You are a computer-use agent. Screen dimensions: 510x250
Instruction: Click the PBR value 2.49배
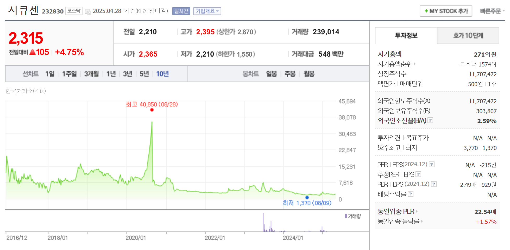pos(468,185)
